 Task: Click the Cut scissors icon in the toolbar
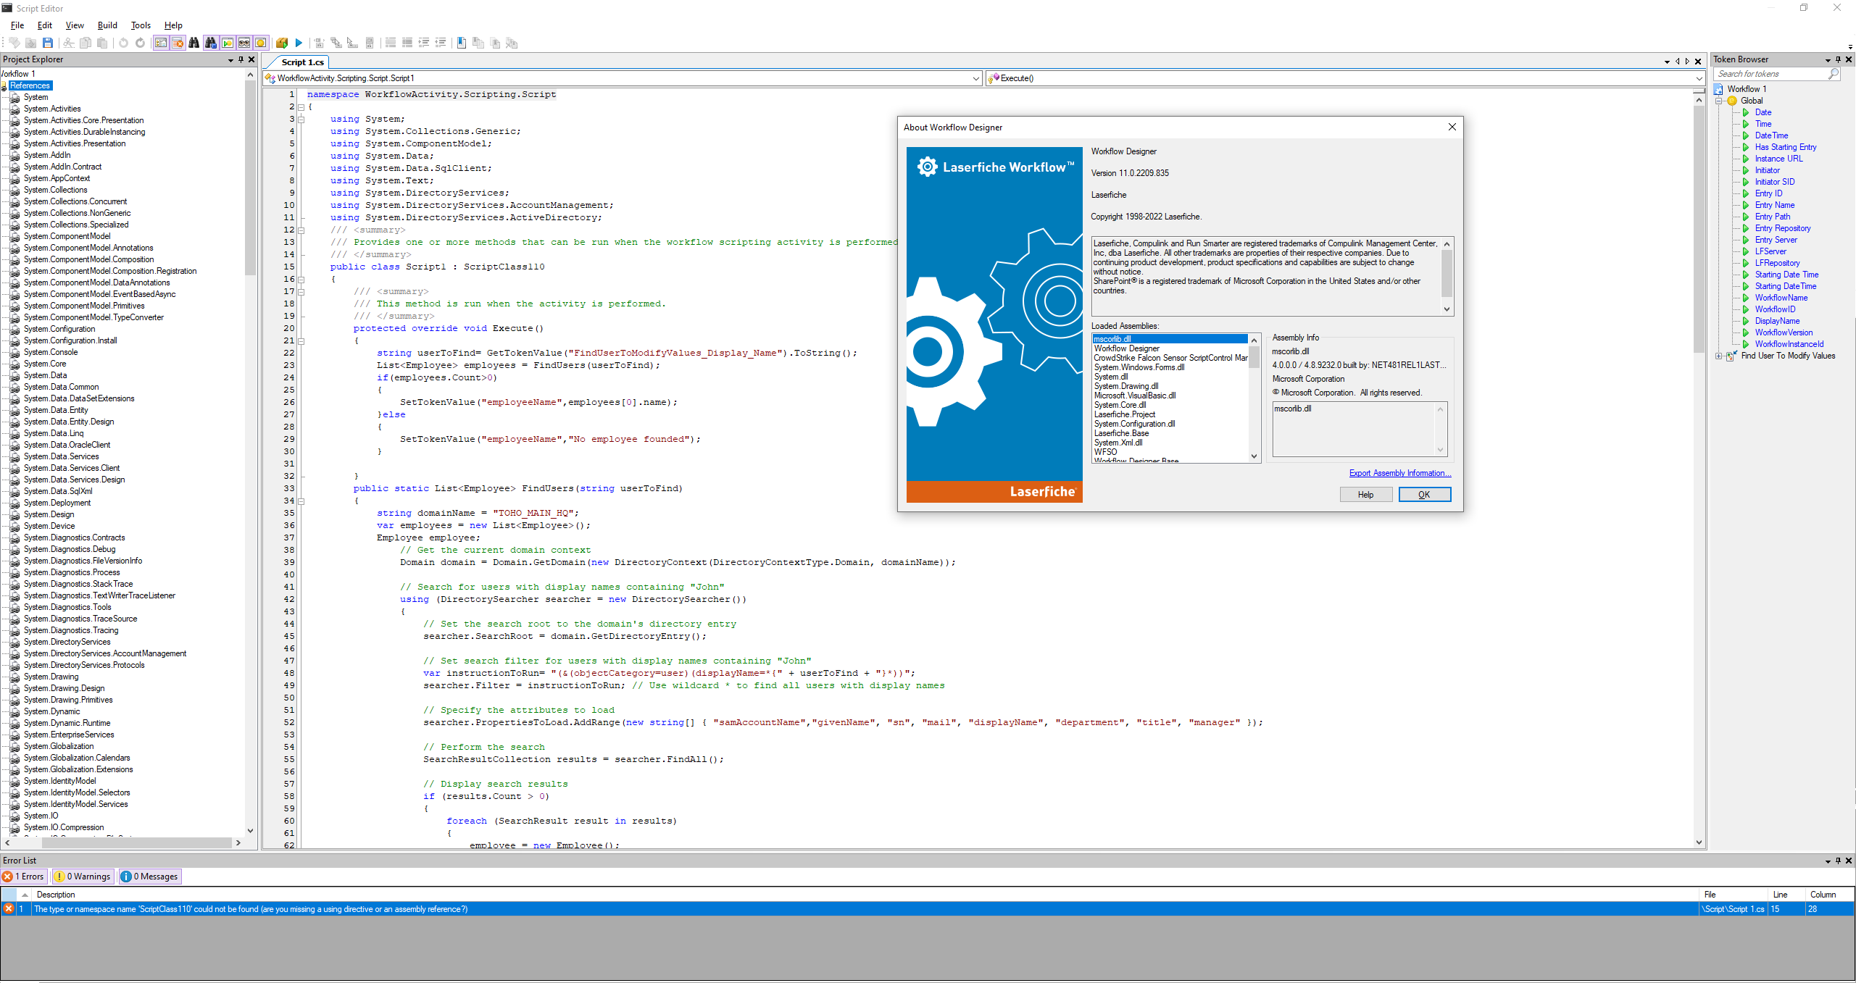pos(69,43)
